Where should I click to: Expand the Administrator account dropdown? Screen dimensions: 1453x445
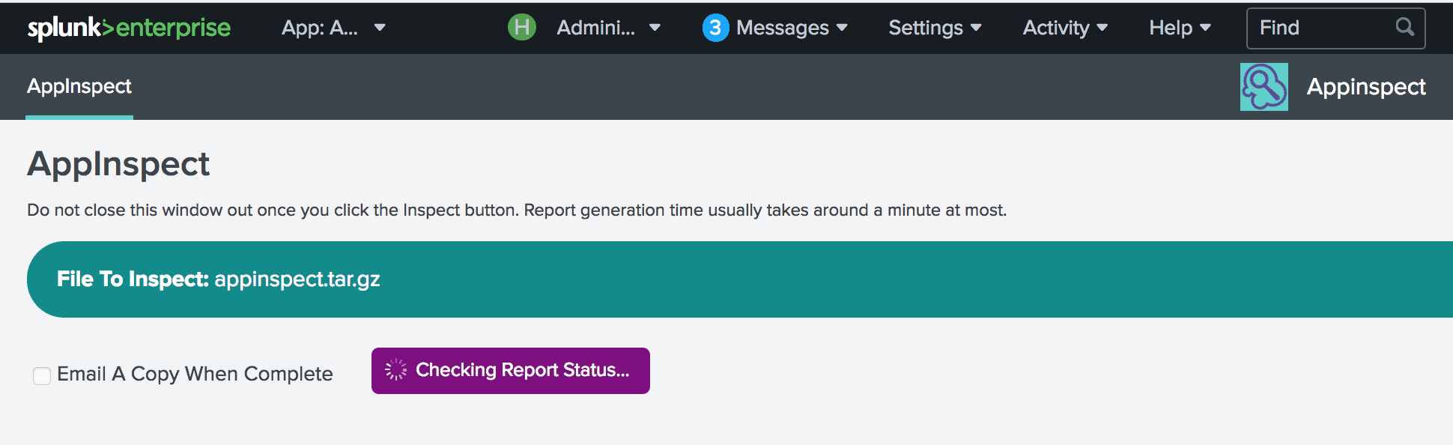coord(608,28)
